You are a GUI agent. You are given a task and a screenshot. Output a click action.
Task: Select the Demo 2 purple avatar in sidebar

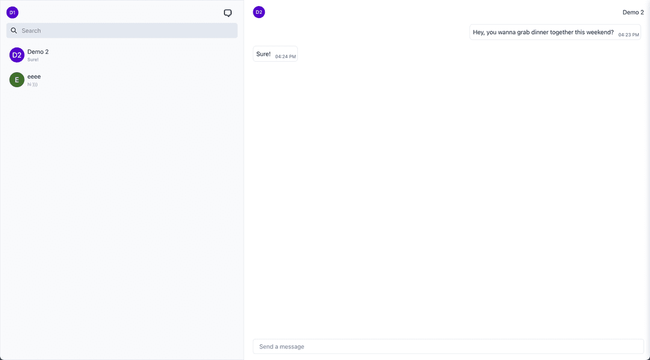[x=16, y=55]
